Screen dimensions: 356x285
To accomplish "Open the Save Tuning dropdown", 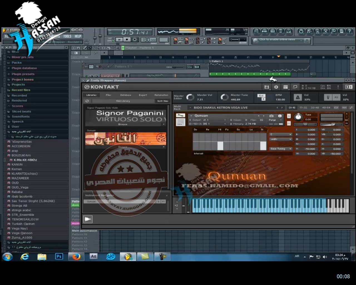I will coord(281,149).
